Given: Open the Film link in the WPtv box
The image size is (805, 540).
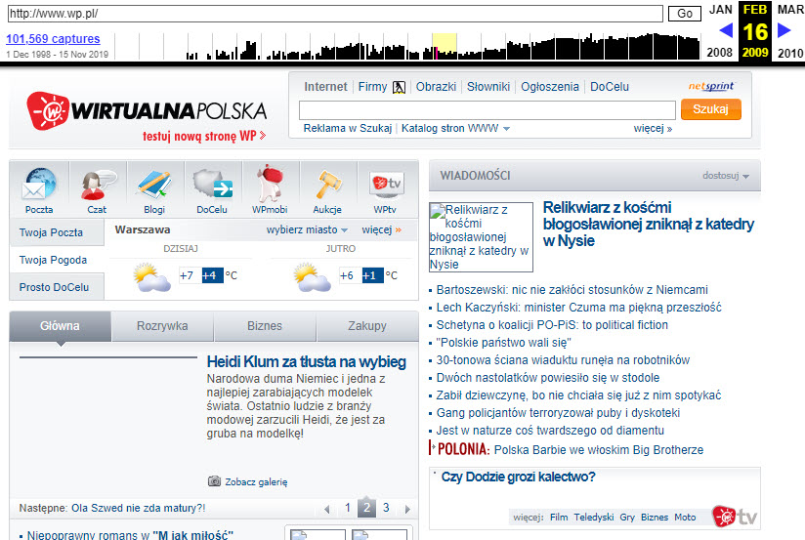Looking at the screenshot, I should [559, 518].
